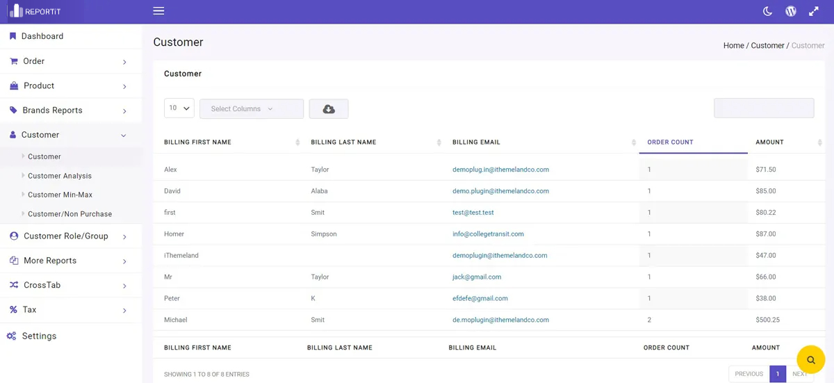
Task: Enter fullscreen with expand arrows icon
Action: coord(814,11)
